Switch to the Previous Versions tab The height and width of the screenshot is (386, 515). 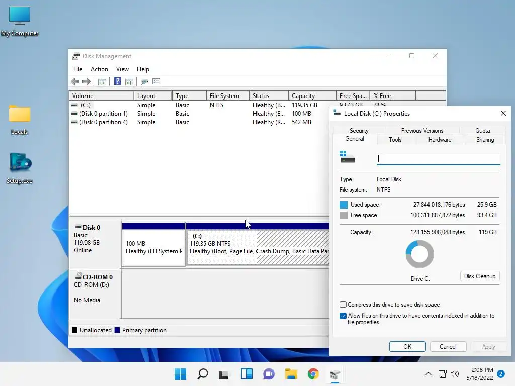click(x=422, y=130)
